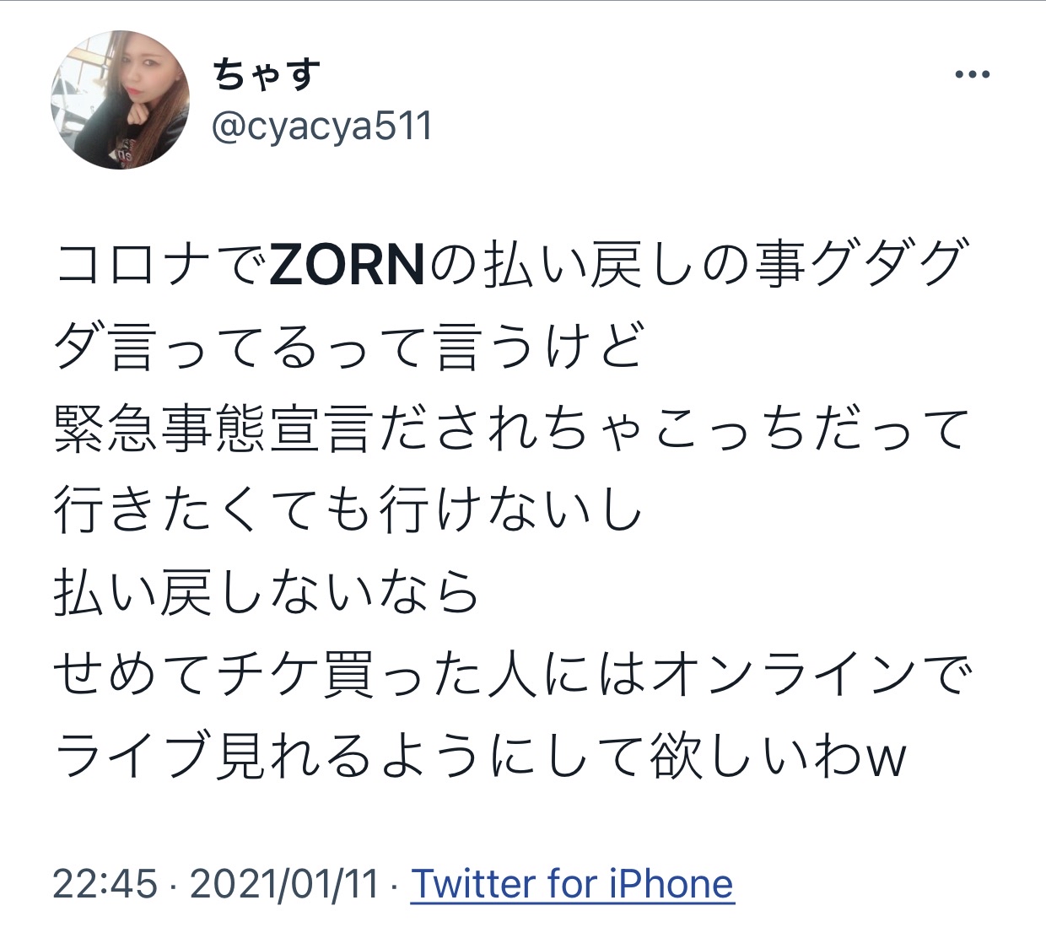Click the word コロナで opening the tweet

pyautogui.click(x=160, y=266)
